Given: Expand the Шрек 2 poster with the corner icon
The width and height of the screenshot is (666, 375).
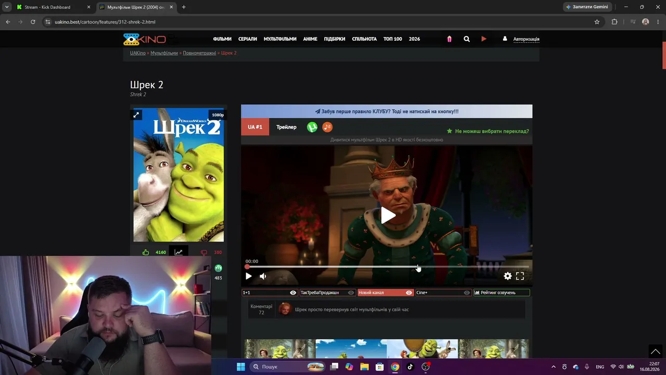Looking at the screenshot, I should tap(136, 115).
